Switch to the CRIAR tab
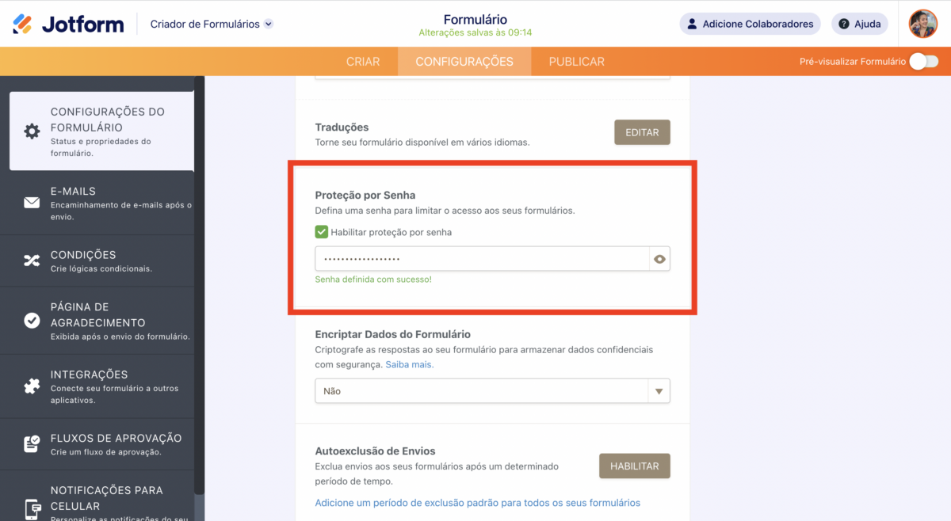Screen dimensions: 951x521 [363, 62]
